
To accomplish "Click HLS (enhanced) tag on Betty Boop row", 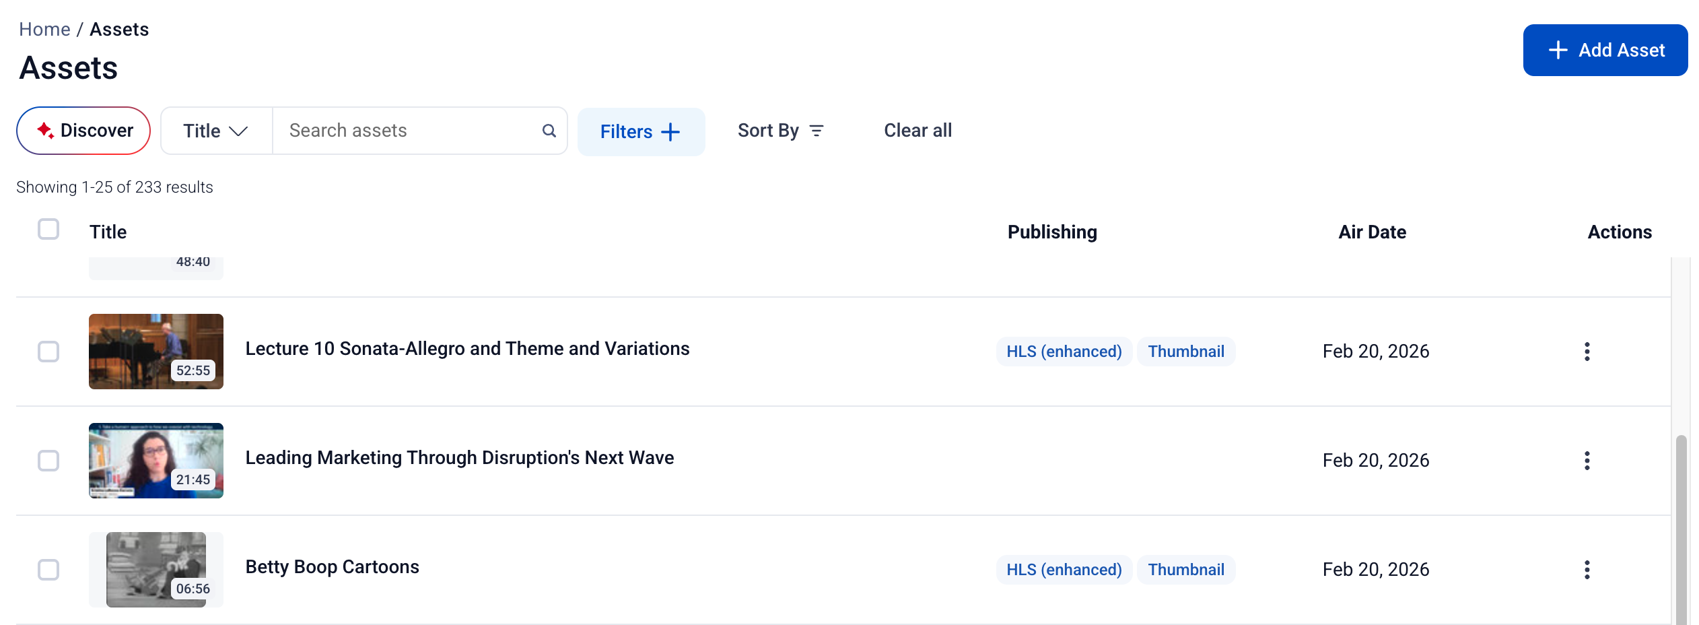I will (1064, 570).
